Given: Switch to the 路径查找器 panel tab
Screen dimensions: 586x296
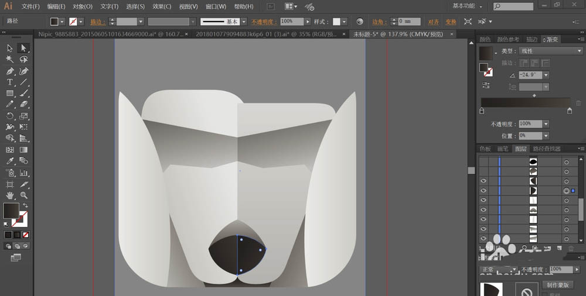Looking at the screenshot, I should point(546,149).
